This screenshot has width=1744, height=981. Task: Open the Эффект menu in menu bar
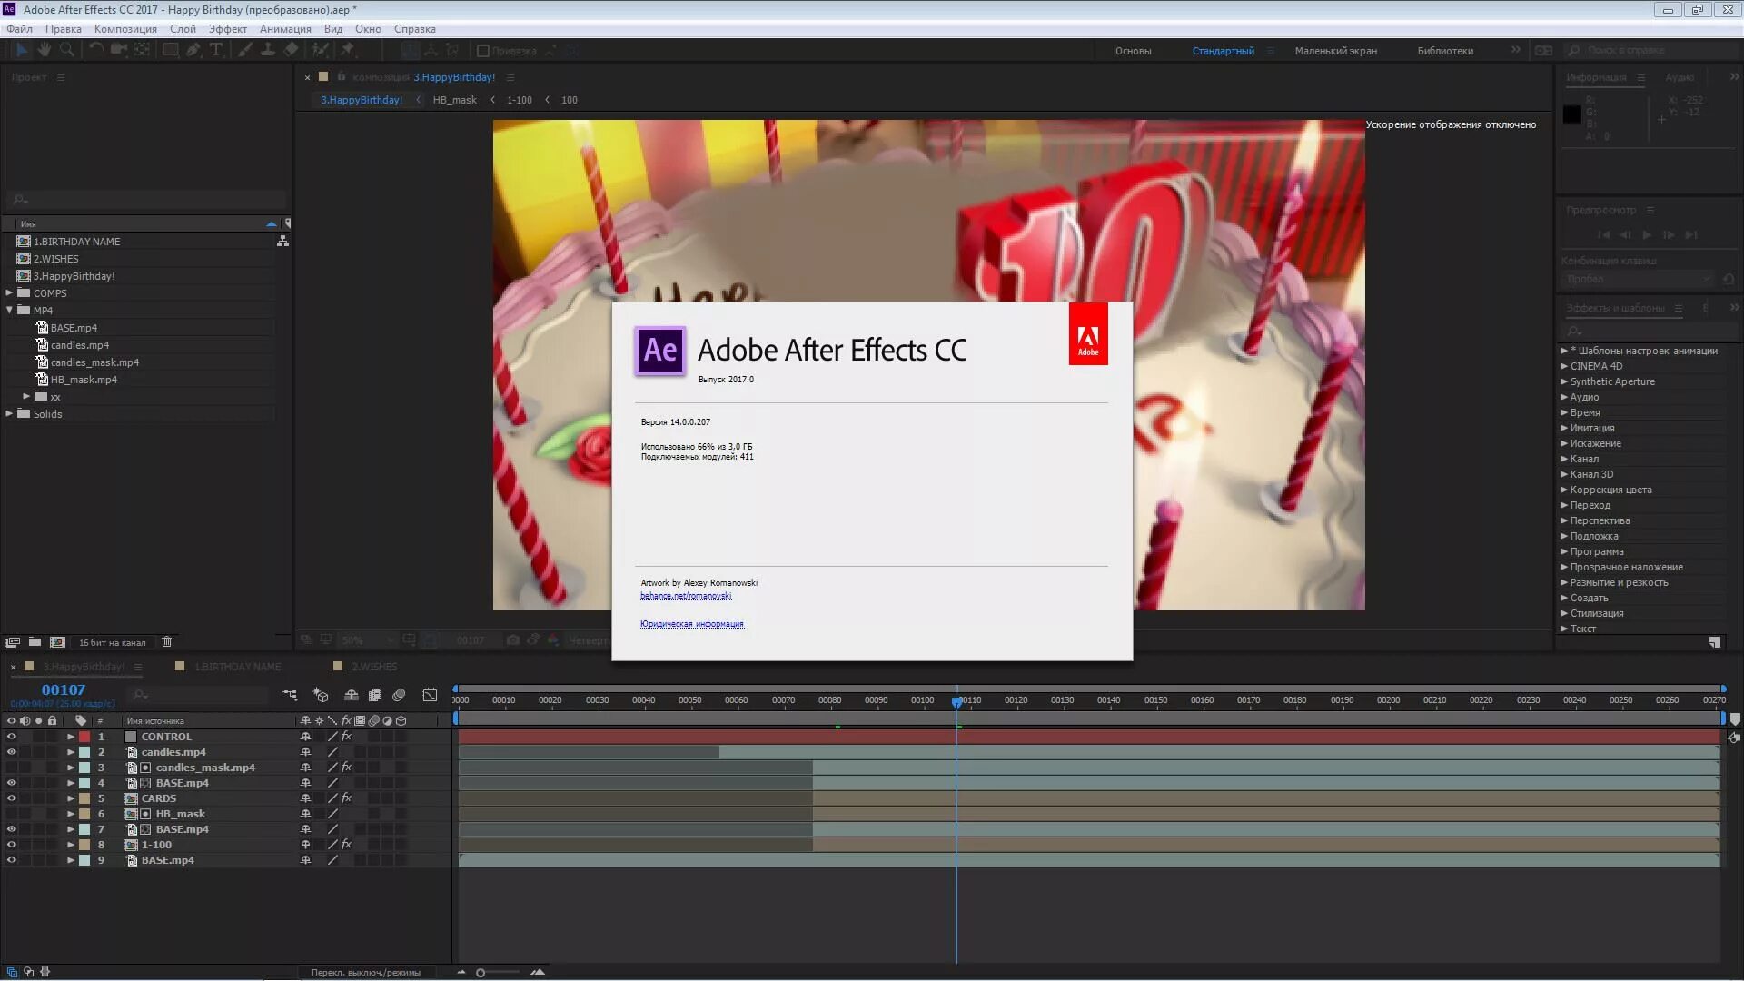228,27
